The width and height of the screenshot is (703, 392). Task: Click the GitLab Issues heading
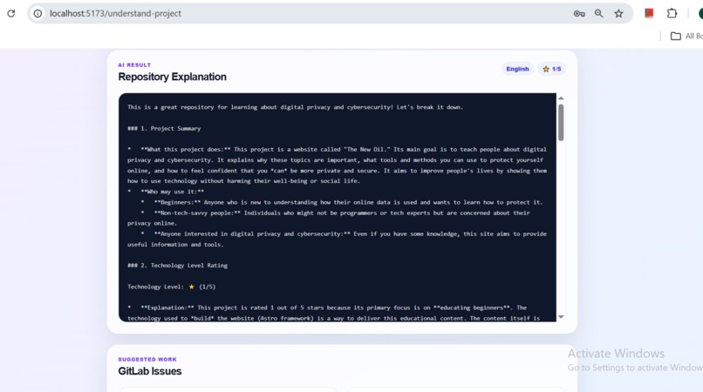click(150, 371)
